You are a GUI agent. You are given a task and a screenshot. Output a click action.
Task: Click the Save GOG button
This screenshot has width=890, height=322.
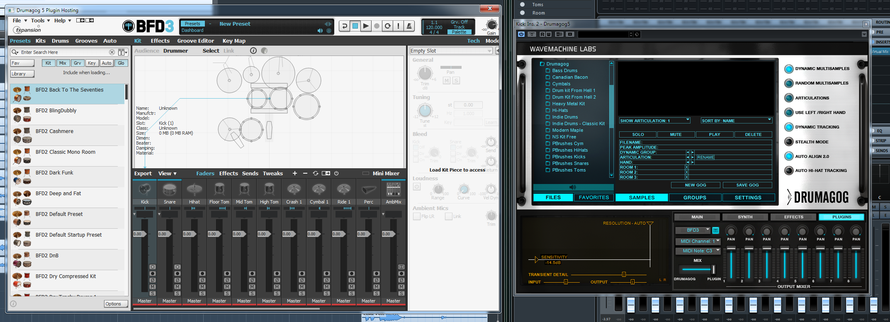[747, 185]
